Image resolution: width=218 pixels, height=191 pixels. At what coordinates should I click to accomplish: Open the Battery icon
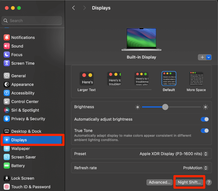click(x=7, y=166)
